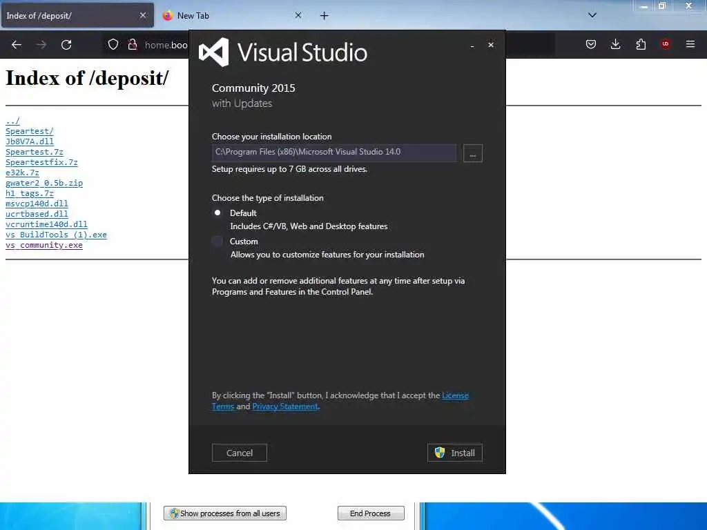The image size is (707, 530).
Task: Cancel the Visual Studio setup
Action: tap(240, 453)
